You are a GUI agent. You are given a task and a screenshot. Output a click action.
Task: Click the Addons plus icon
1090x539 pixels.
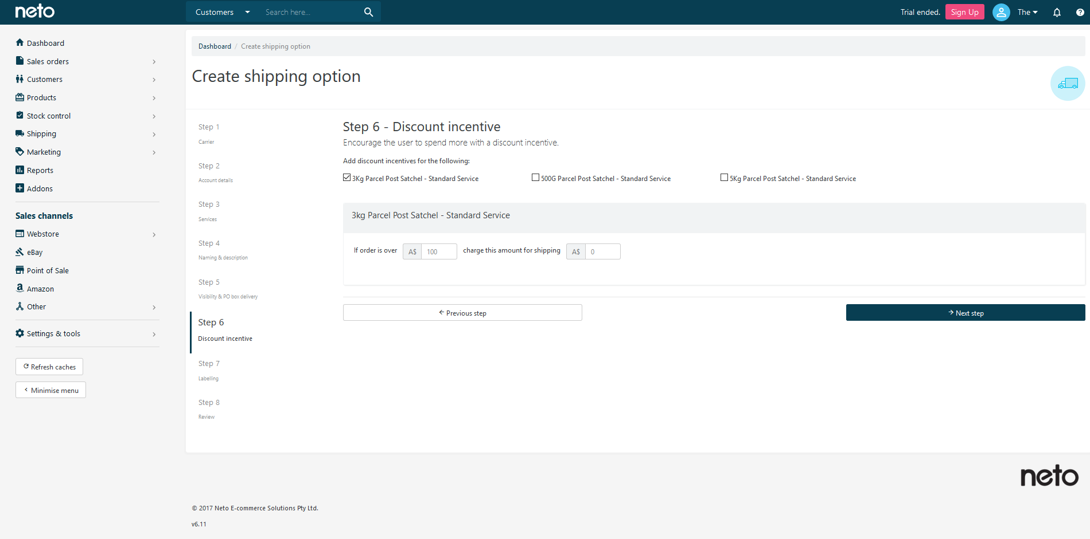click(20, 188)
